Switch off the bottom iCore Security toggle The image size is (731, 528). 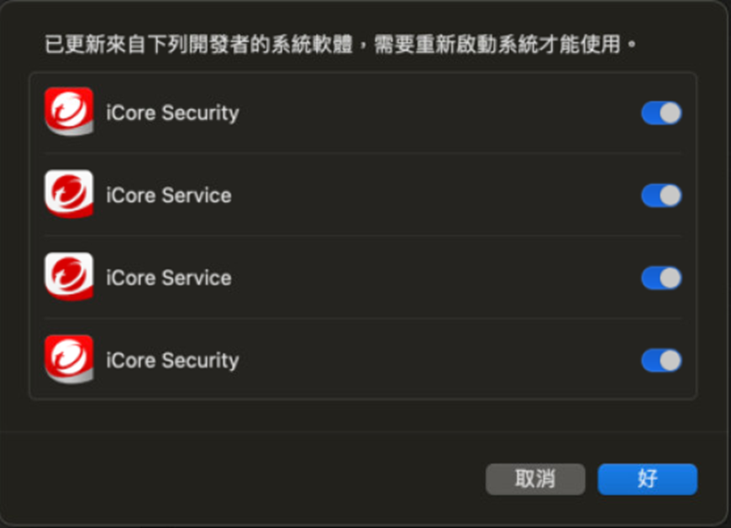661,360
